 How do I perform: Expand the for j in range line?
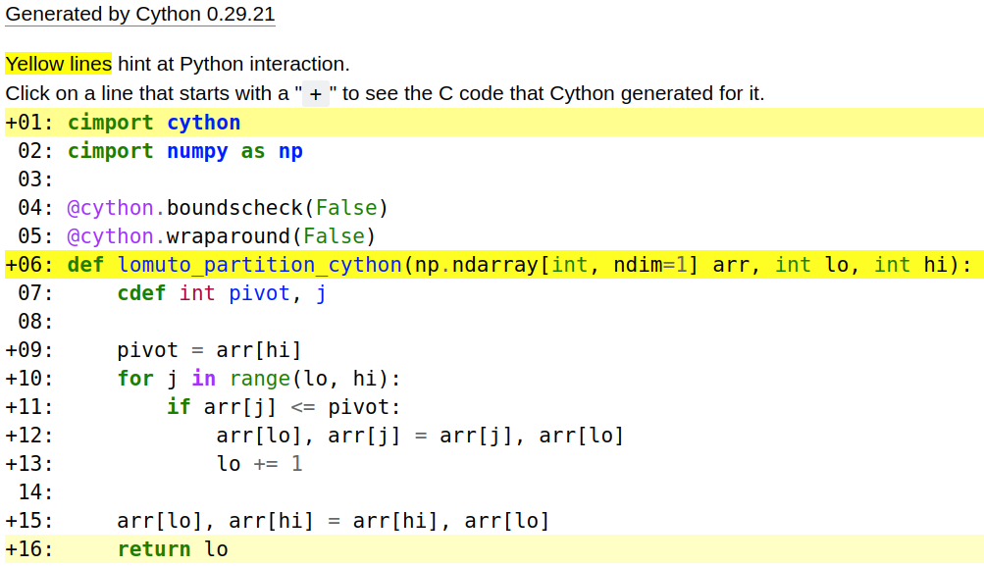tap(259, 379)
